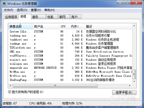This screenshot has height=108, width=144.
Task: Select wininit.exe process
Action: 70,60
